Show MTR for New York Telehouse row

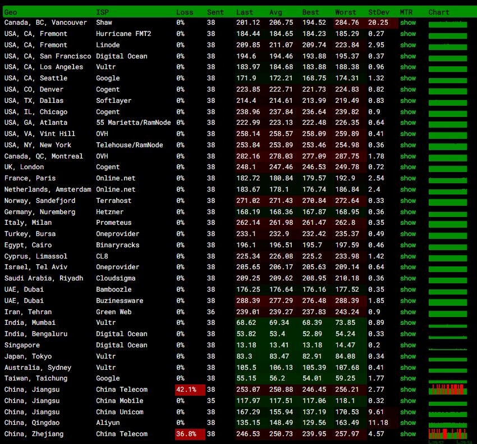[x=408, y=145]
